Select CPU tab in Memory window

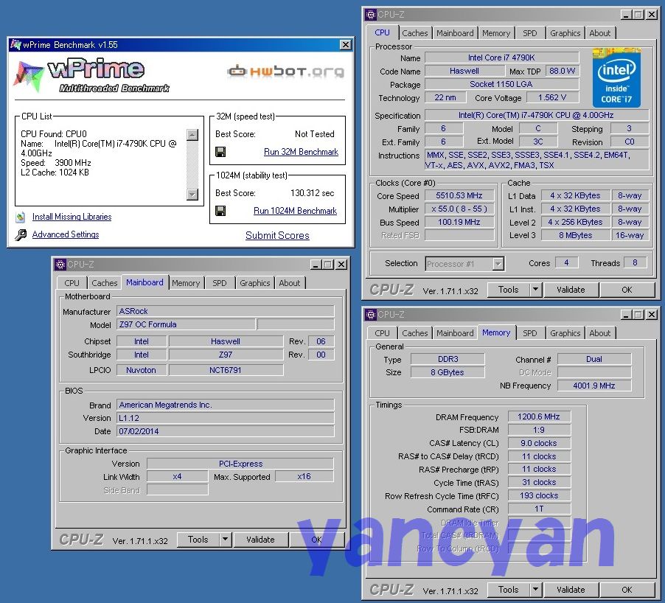point(382,333)
